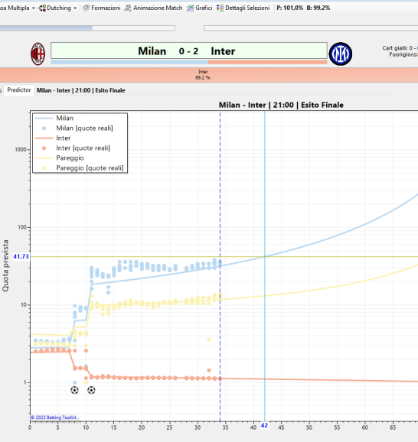Click the chart title text
Image resolution: width=418 pixels, height=442 pixels.
(x=281, y=105)
